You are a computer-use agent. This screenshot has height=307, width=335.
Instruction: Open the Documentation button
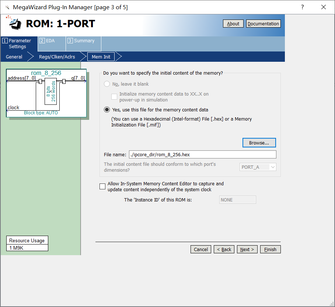tap(263, 24)
